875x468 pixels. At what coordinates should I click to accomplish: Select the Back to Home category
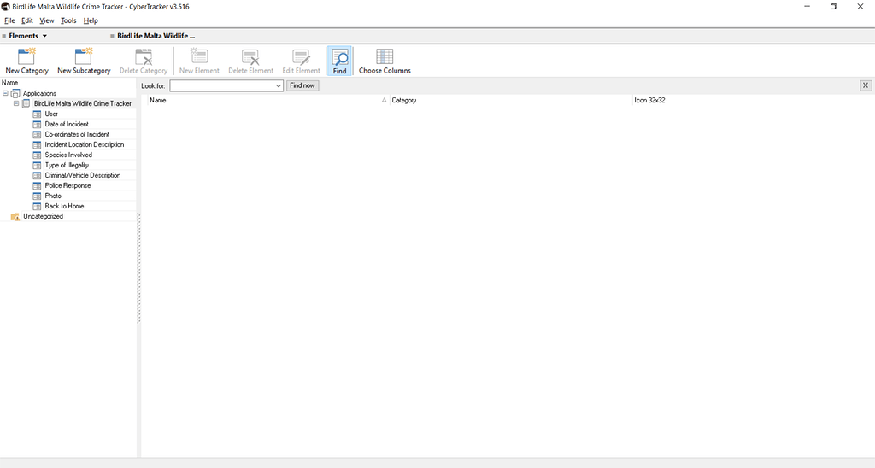(64, 206)
